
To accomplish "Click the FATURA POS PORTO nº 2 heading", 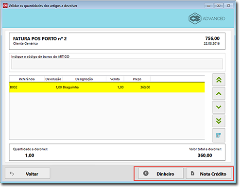I will click(x=40, y=39).
